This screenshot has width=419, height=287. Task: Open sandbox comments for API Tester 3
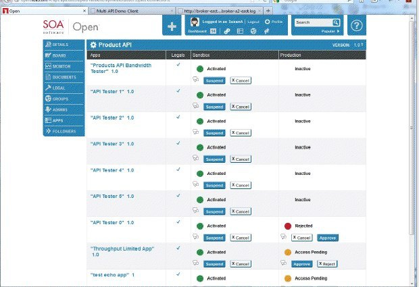195,158
